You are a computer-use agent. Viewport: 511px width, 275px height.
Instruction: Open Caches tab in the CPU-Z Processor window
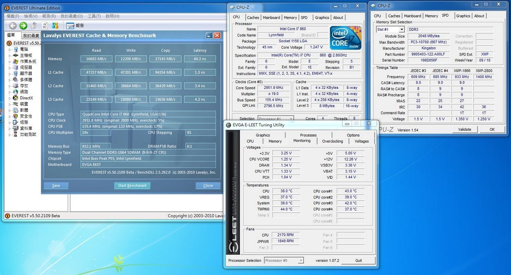[x=253, y=18]
